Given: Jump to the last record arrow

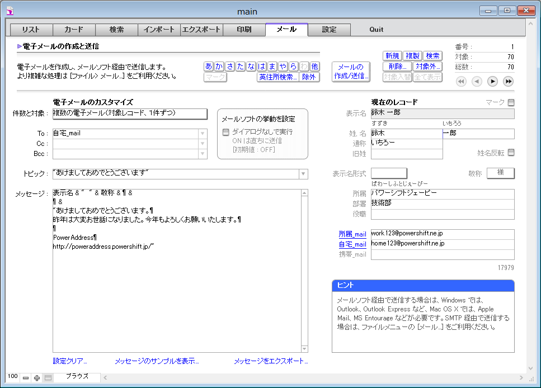Looking at the screenshot, I should tap(508, 82).
